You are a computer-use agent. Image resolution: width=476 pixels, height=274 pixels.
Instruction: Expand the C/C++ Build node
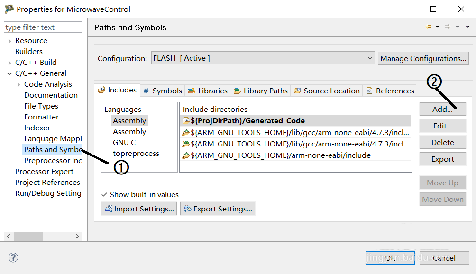point(9,63)
